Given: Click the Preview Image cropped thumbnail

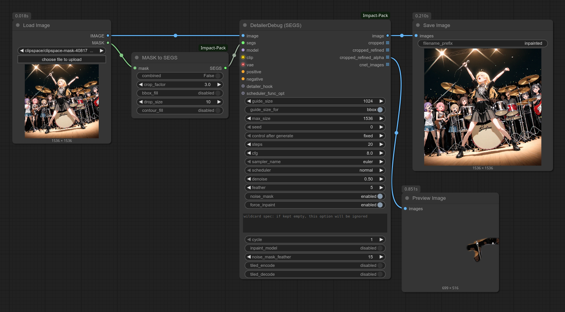Looking at the screenshot, I should [x=482, y=250].
